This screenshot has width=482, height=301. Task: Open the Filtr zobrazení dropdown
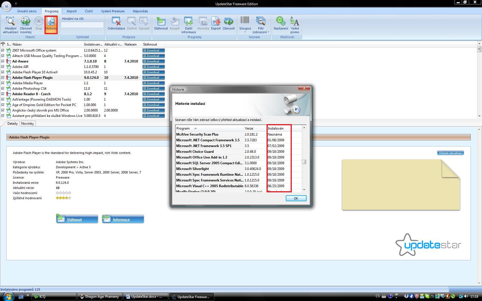tap(261, 25)
